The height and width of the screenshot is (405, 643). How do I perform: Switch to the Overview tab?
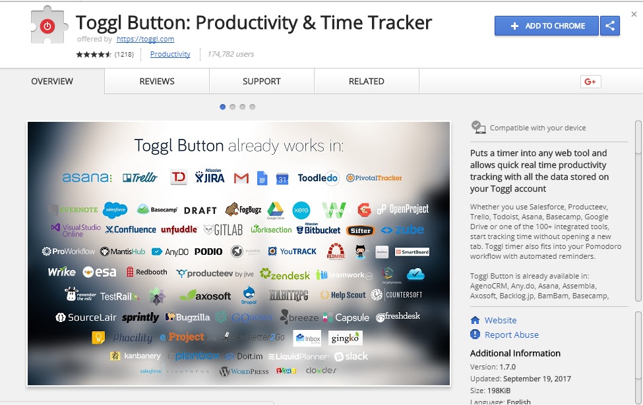pyautogui.click(x=52, y=82)
